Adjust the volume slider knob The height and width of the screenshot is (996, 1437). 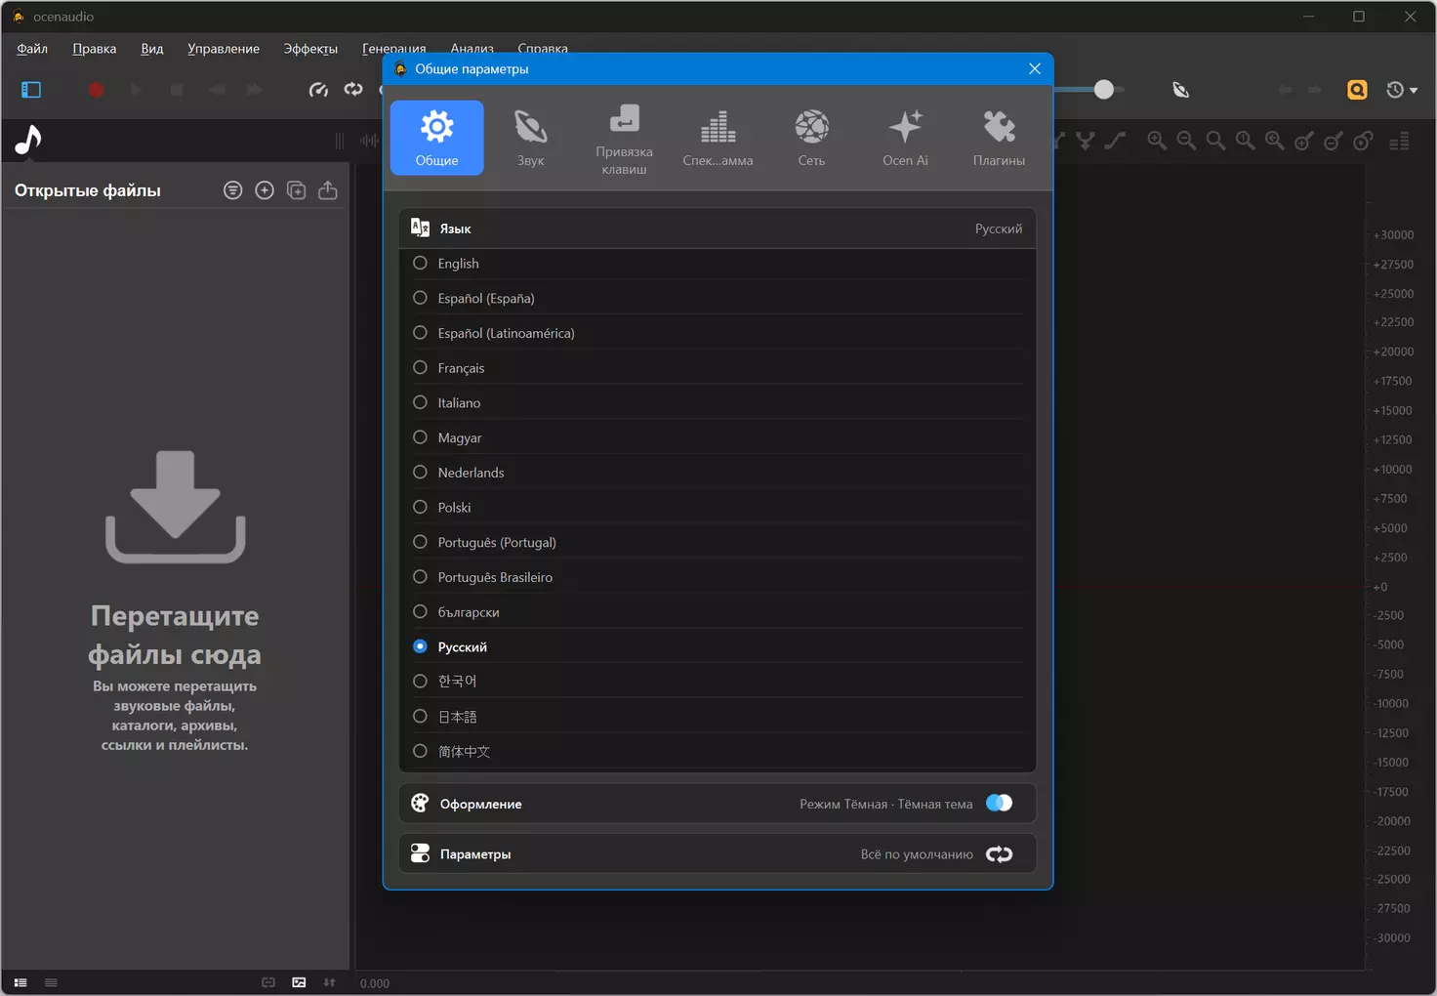(1103, 90)
